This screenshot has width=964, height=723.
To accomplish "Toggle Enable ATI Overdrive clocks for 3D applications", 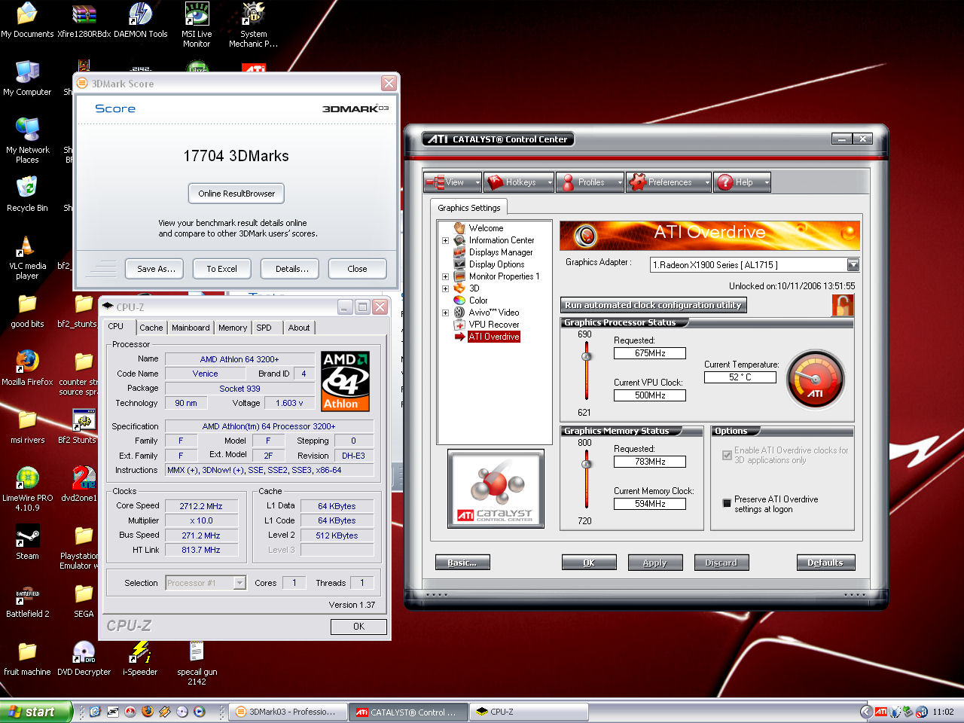I will 727,455.
